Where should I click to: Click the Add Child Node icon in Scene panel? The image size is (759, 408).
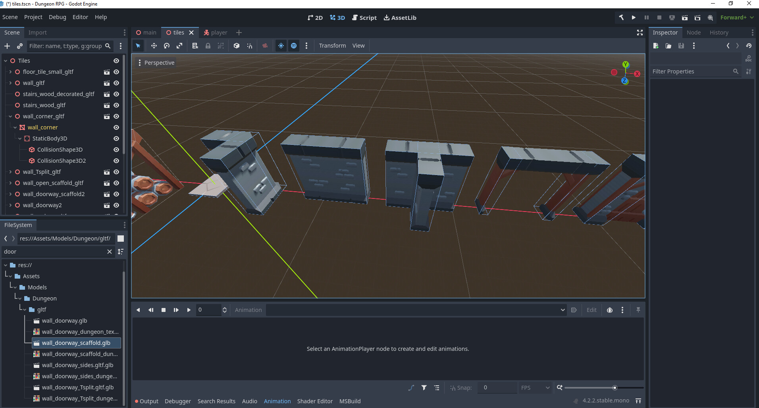tap(7, 46)
